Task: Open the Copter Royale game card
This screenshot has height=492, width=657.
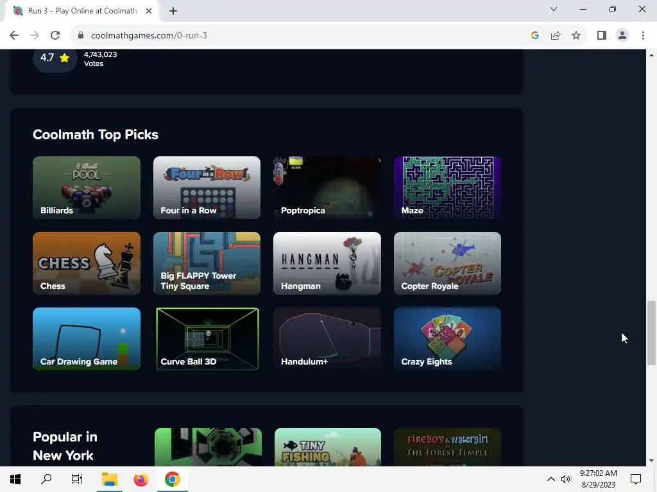Action: (447, 263)
